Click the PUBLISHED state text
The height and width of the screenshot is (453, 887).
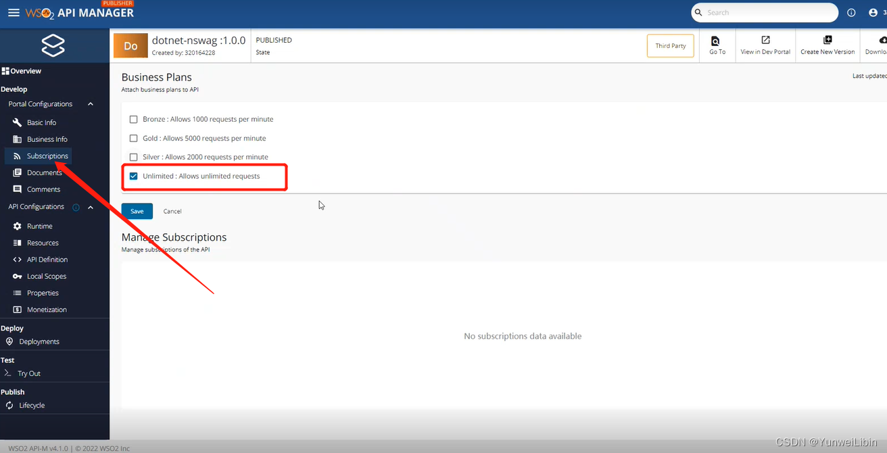(274, 40)
